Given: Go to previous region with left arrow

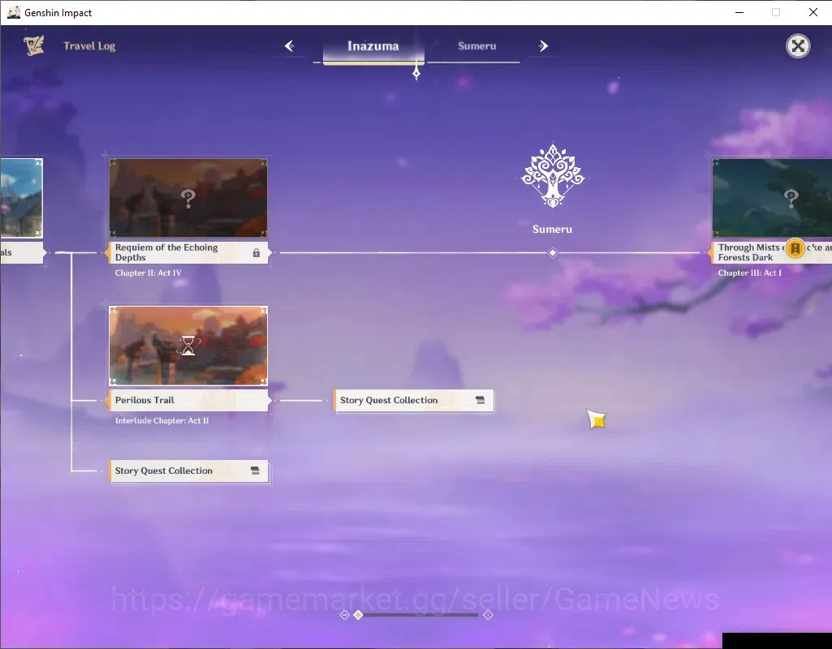Looking at the screenshot, I should (x=289, y=46).
